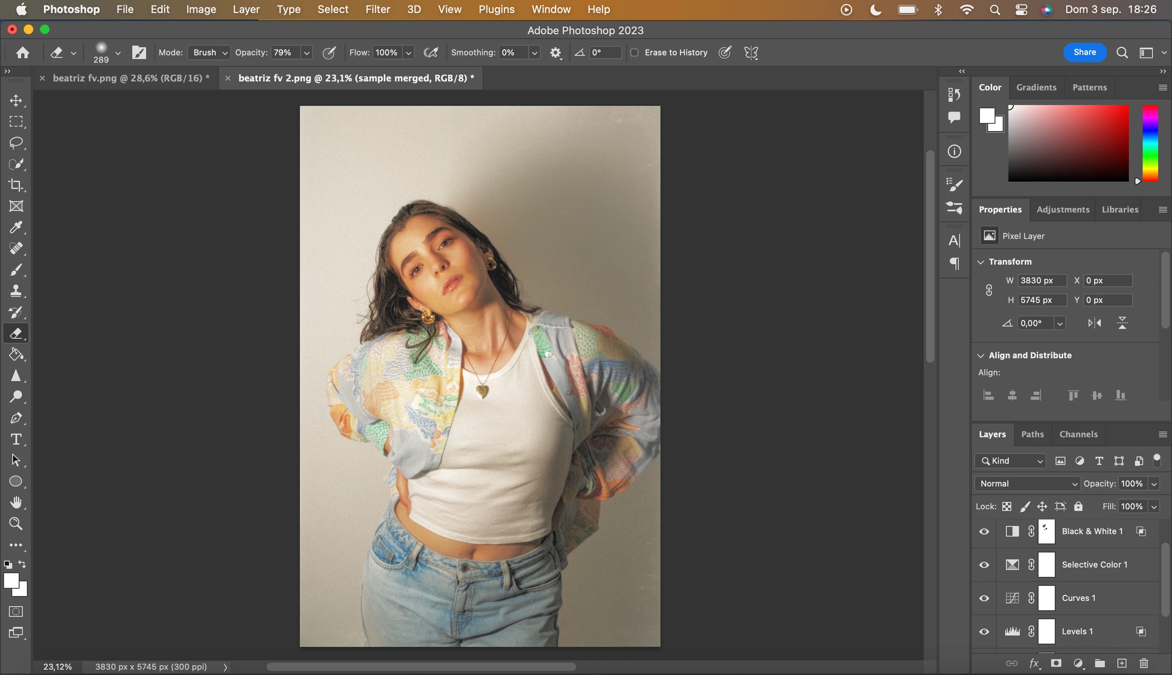
Task: Click the hue spectrum slider strip
Action: tap(1150, 143)
